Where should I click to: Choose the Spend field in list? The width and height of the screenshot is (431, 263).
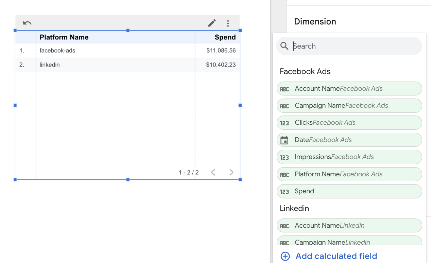pos(349,191)
